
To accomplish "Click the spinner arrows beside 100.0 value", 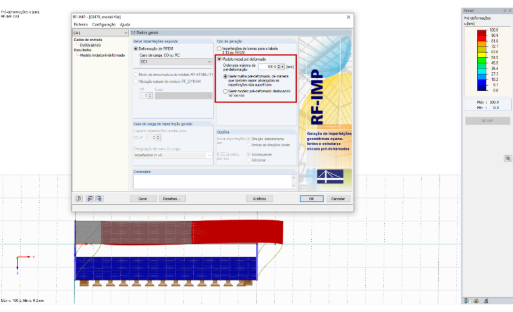I will click(279, 67).
